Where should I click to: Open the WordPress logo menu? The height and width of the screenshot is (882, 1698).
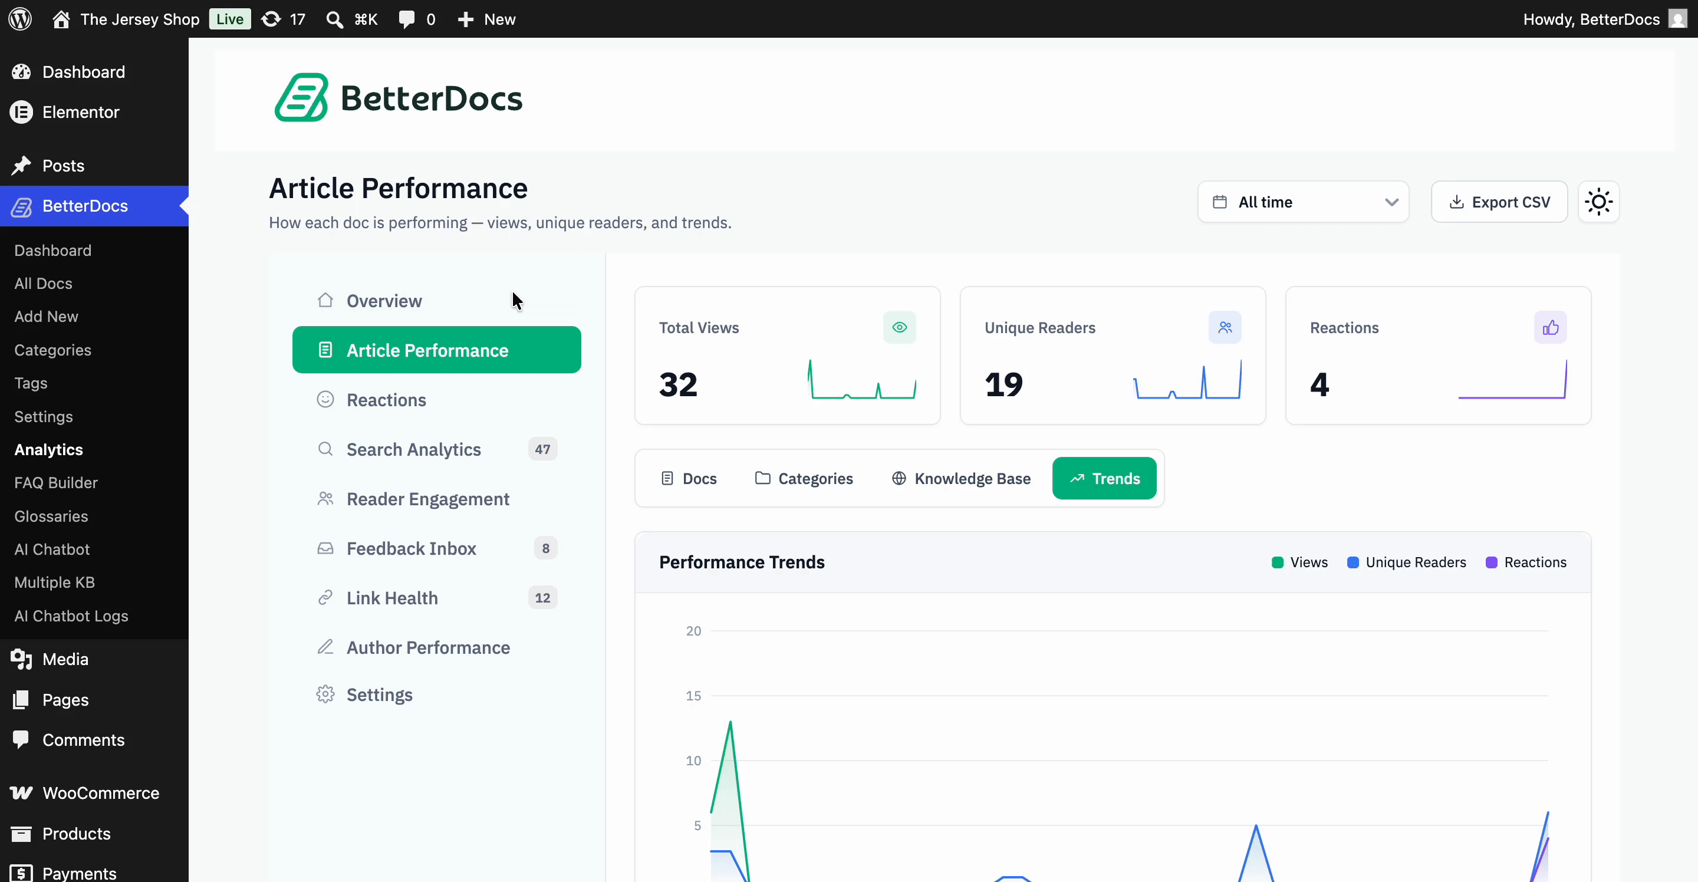pyautogui.click(x=21, y=18)
